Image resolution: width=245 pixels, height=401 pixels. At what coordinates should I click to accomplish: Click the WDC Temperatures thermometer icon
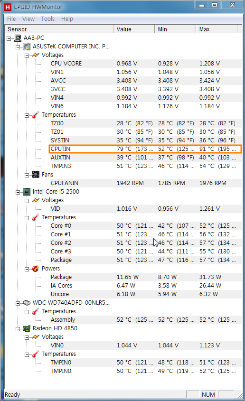[36, 311]
